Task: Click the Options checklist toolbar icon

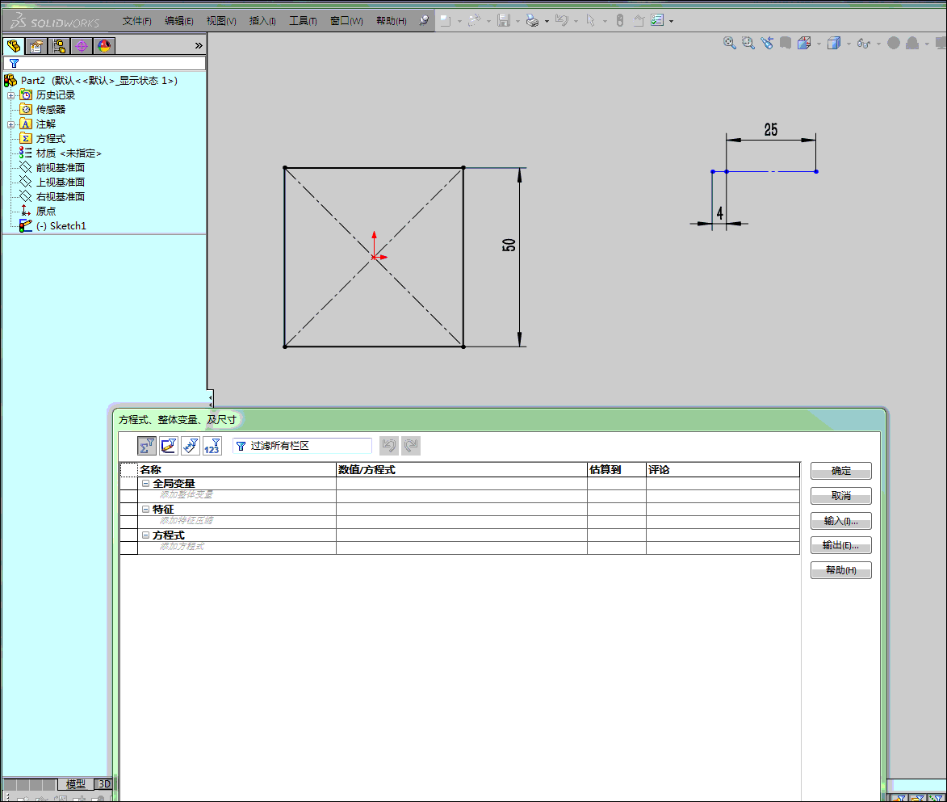Action: [657, 20]
